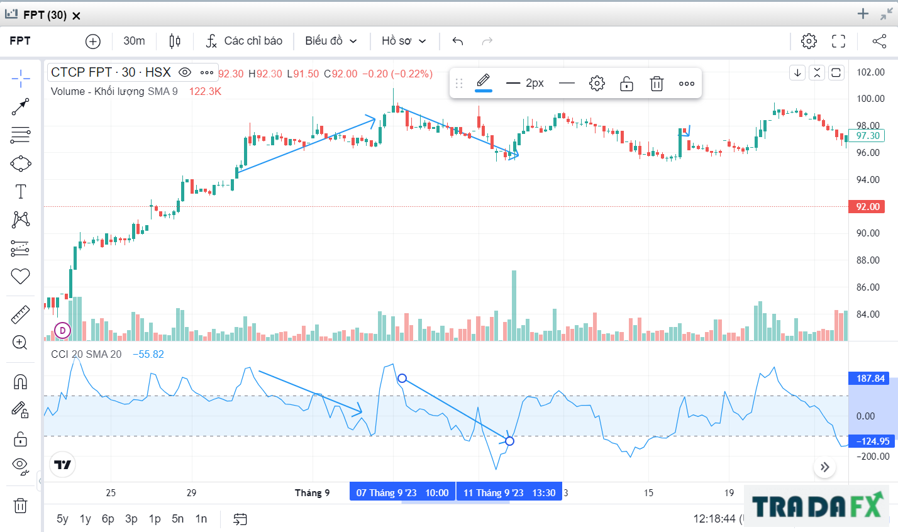Share the chart via share icon
The height and width of the screenshot is (532, 898).
tap(879, 42)
